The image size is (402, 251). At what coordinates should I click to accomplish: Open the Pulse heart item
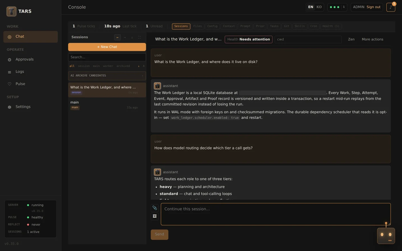click(30, 84)
